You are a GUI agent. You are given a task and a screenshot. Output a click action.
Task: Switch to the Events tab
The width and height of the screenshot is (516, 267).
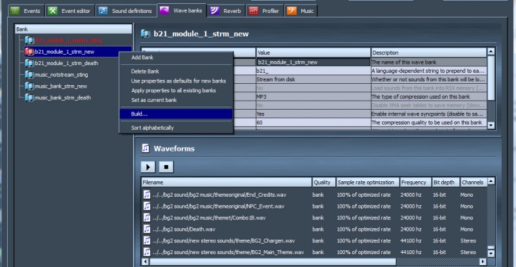tap(25, 11)
